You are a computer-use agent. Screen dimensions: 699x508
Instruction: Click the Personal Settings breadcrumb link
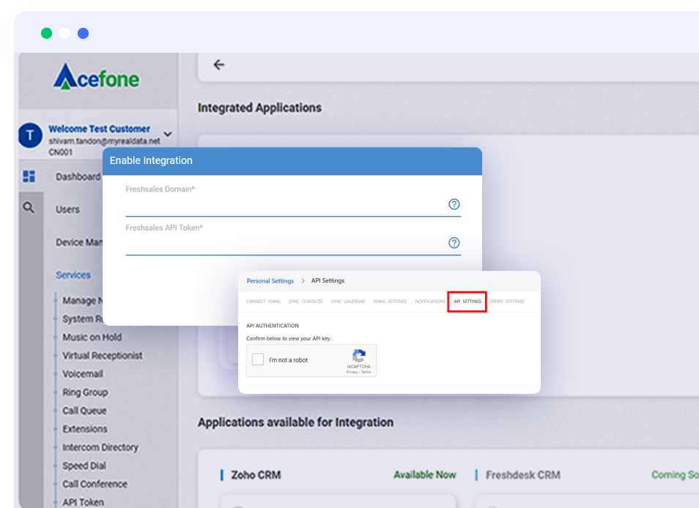click(x=270, y=281)
